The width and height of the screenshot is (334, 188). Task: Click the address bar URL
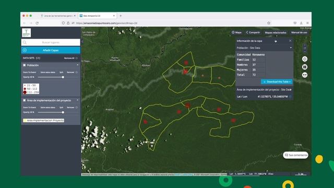[x=106, y=23]
